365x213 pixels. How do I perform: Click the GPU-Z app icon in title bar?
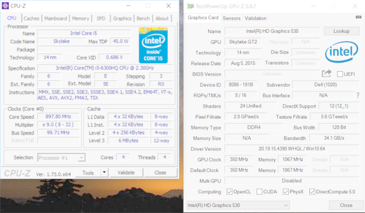(191, 6)
